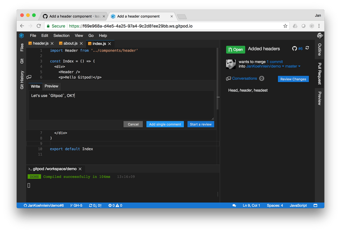Open the Selection menu
The image size is (341, 232).
click(62, 36)
